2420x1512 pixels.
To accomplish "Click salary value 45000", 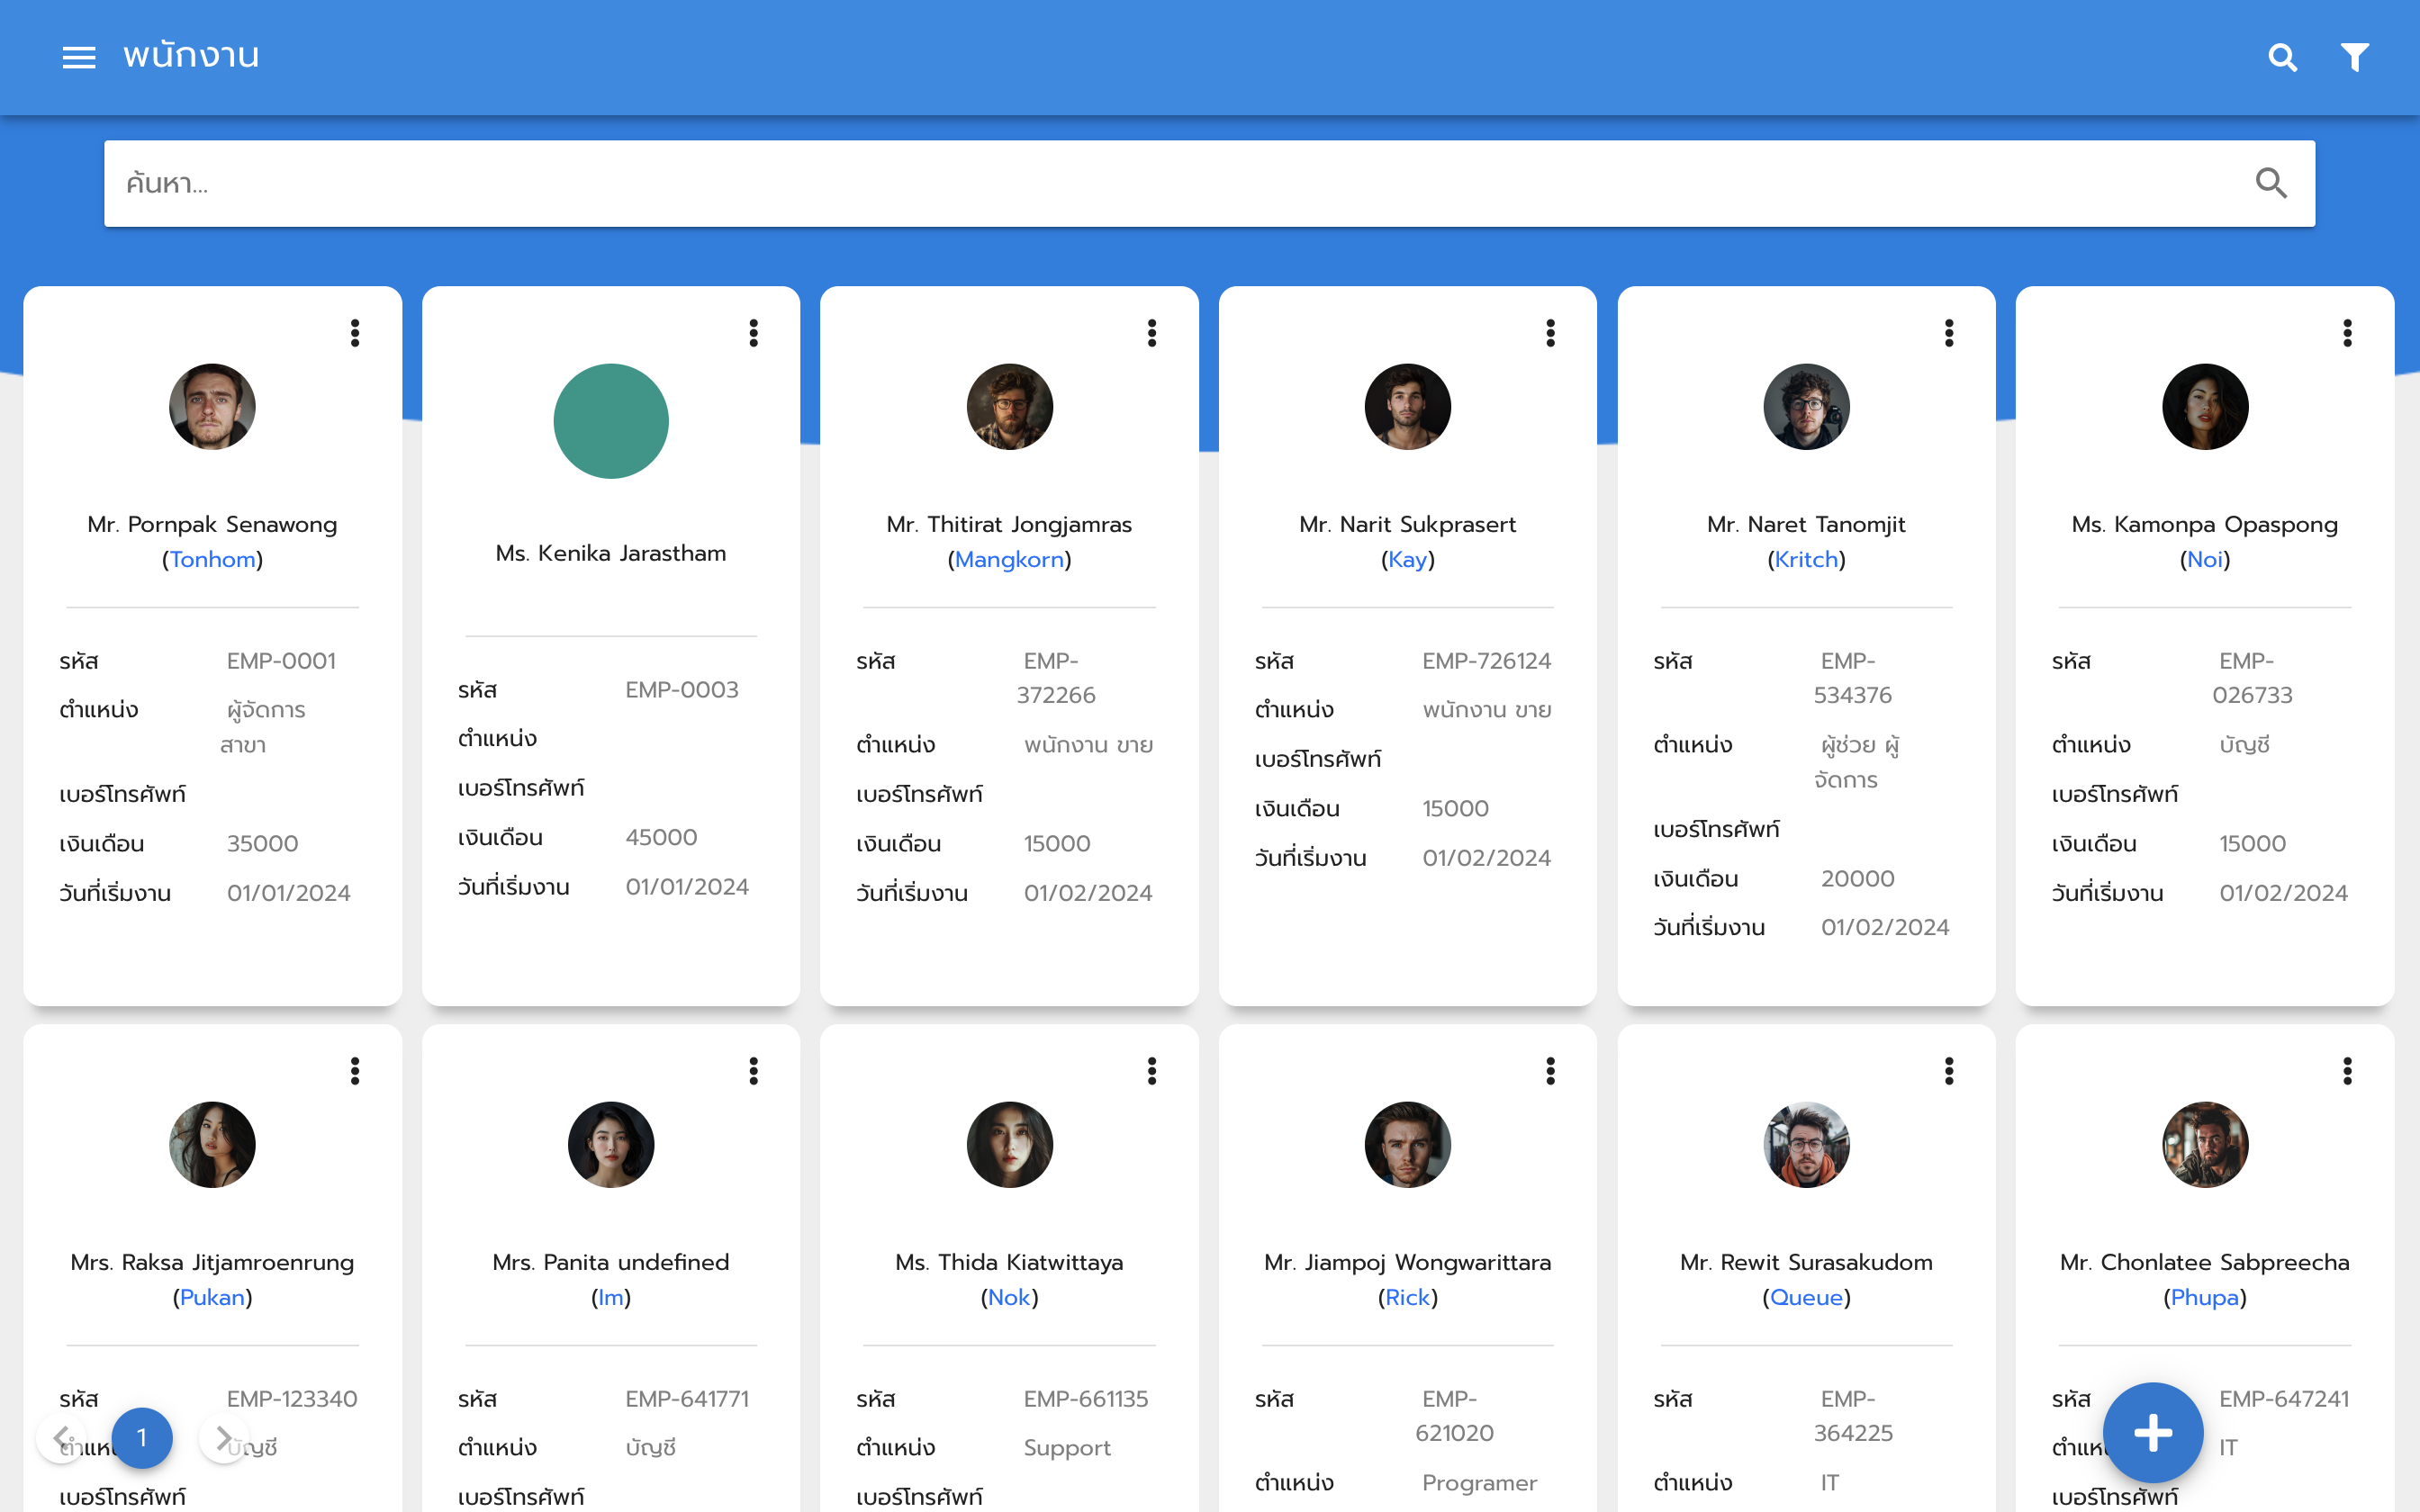I will [661, 837].
